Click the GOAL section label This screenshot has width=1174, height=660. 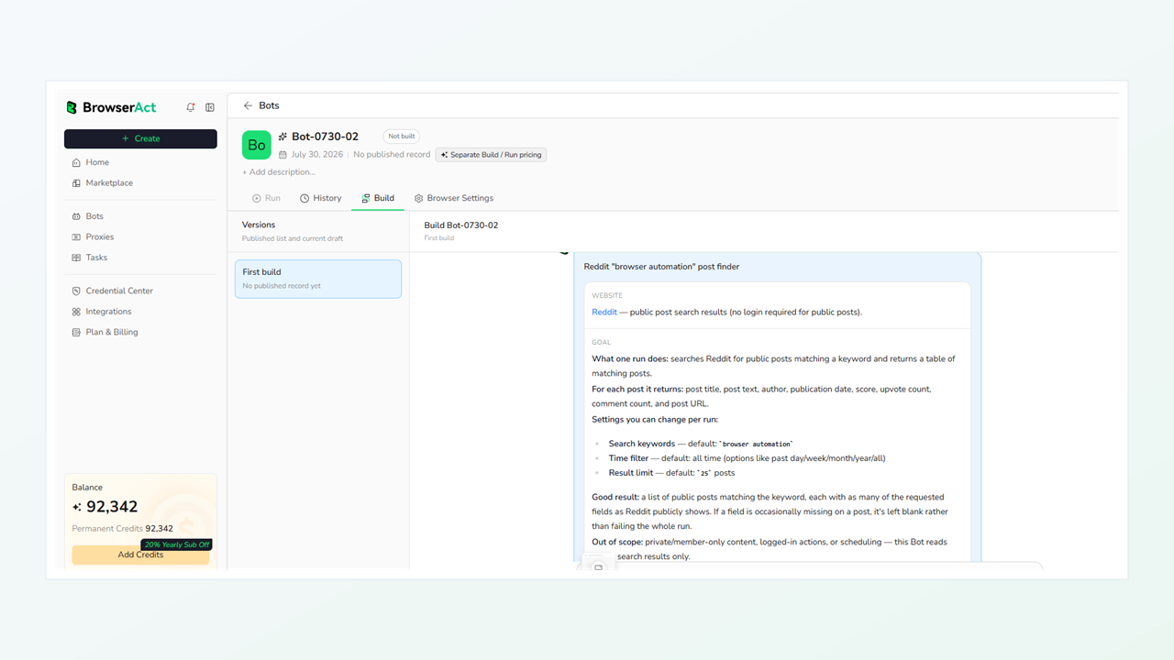(x=601, y=343)
